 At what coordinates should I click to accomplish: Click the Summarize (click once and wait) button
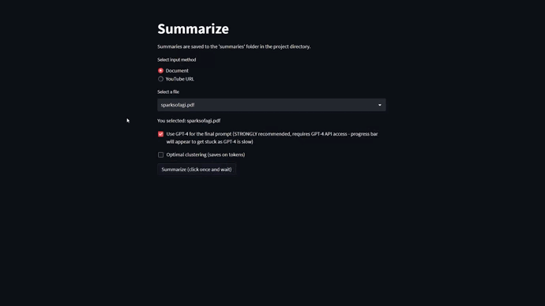point(197,170)
